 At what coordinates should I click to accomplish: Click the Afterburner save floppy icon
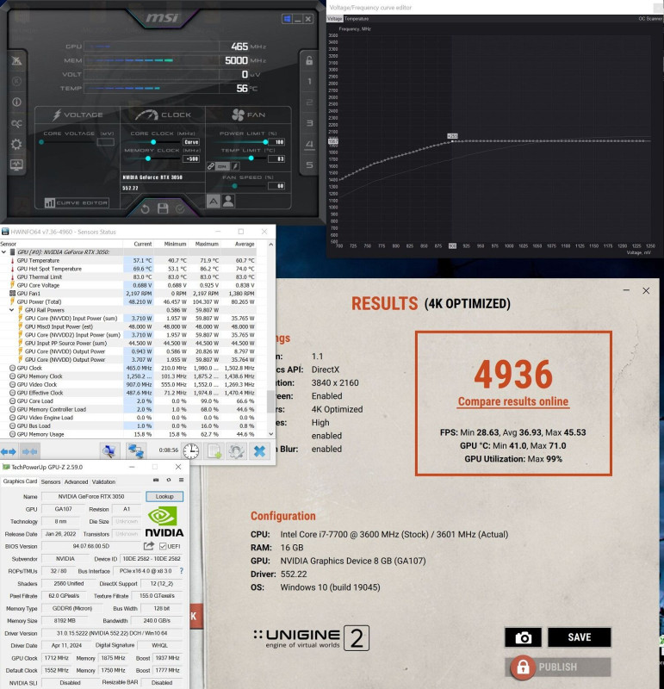pyautogui.click(x=163, y=208)
